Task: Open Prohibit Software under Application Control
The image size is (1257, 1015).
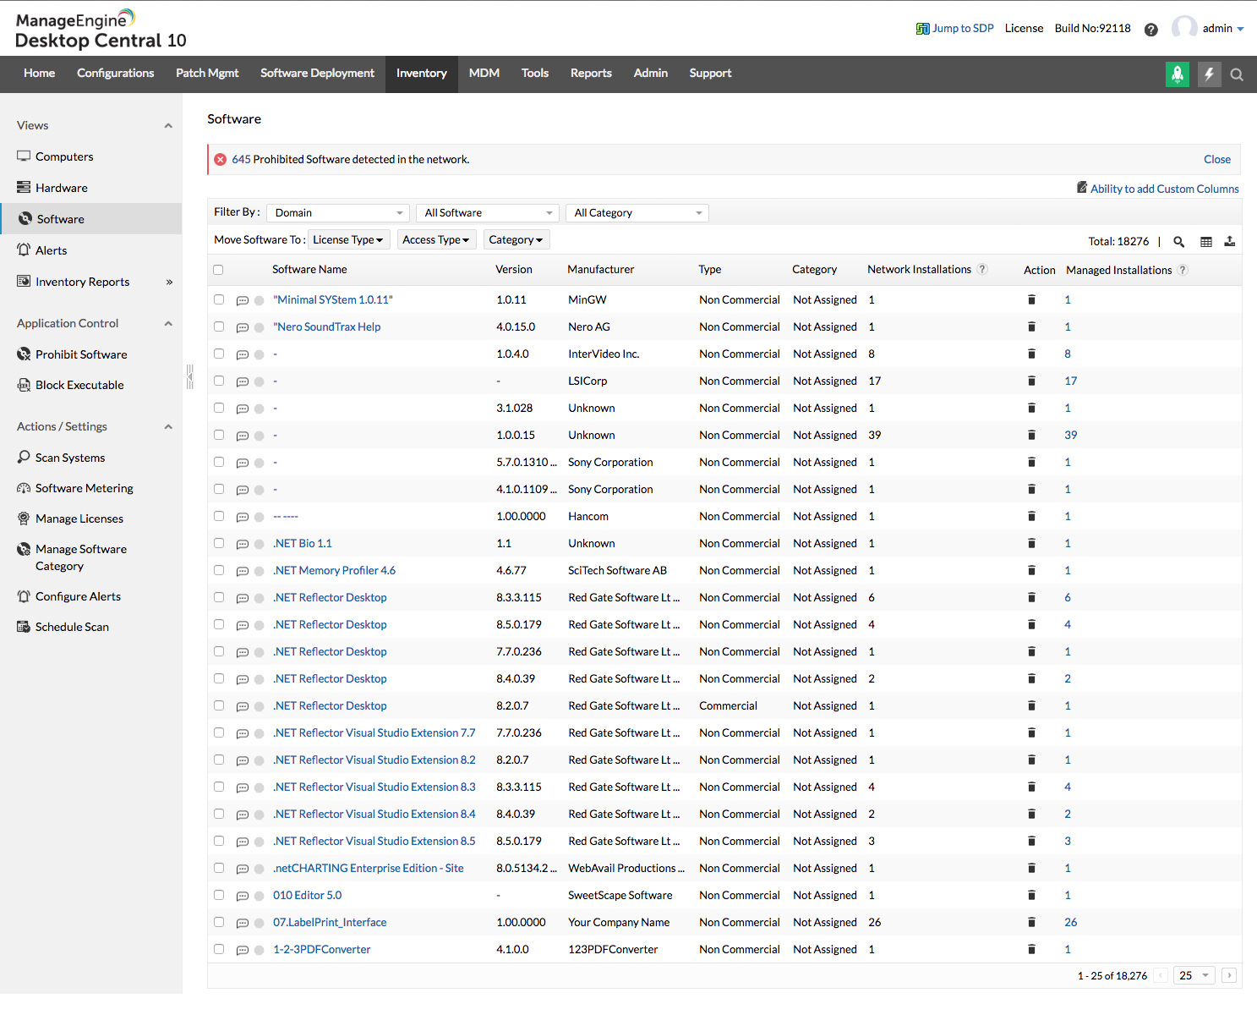Action: point(81,354)
